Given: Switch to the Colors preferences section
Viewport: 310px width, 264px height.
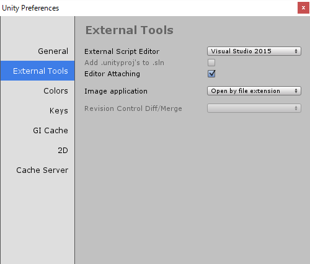Looking at the screenshot, I should tap(38, 90).
